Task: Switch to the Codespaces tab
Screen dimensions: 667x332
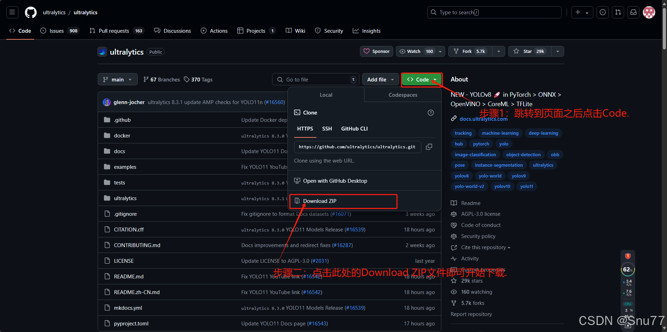Action: tap(403, 95)
